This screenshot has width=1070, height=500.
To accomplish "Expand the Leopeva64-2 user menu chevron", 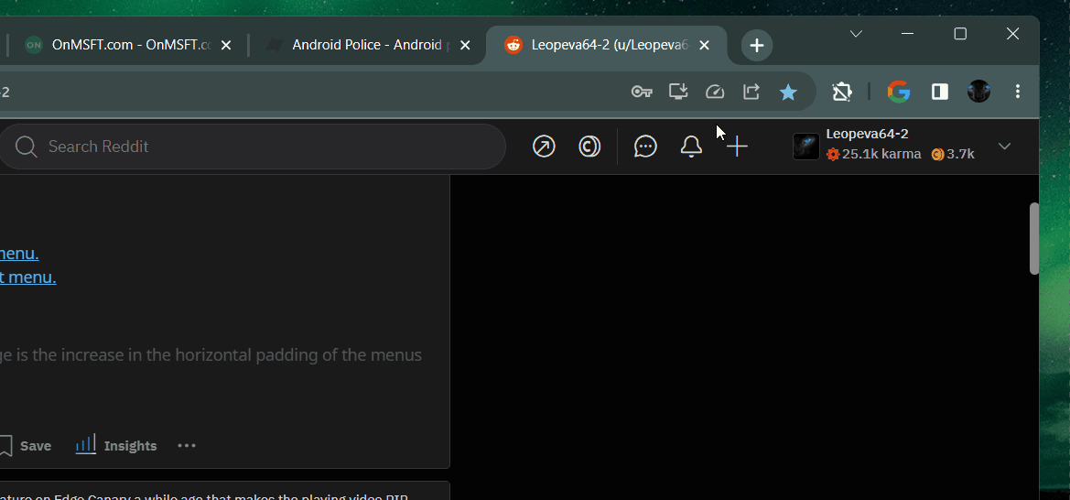I will (x=1004, y=147).
